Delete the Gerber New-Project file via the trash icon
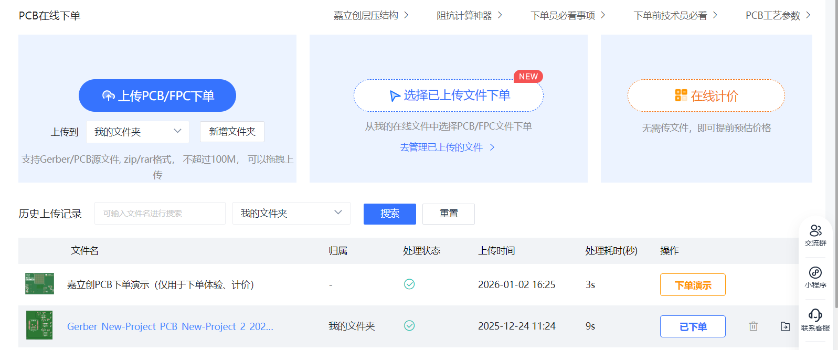The height and width of the screenshot is (350, 838). pyautogui.click(x=754, y=326)
